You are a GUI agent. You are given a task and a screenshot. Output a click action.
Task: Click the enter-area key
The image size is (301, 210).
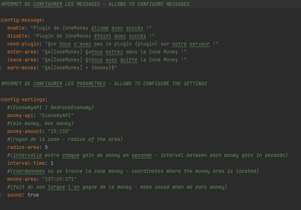pos(21,52)
